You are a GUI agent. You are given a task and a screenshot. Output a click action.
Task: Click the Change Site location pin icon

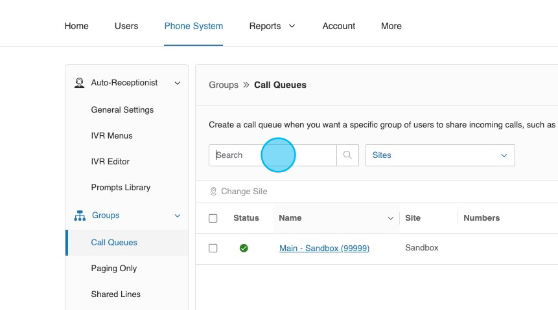pyautogui.click(x=213, y=192)
